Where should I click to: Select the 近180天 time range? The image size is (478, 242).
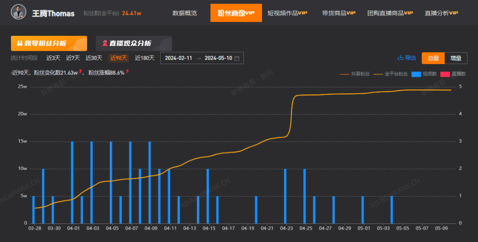pos(145,58)
